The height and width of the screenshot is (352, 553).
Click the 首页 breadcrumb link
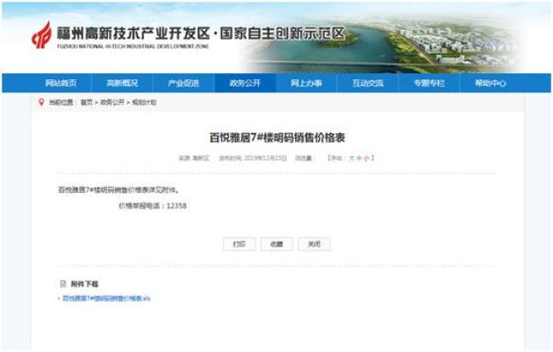coord(87,103)
